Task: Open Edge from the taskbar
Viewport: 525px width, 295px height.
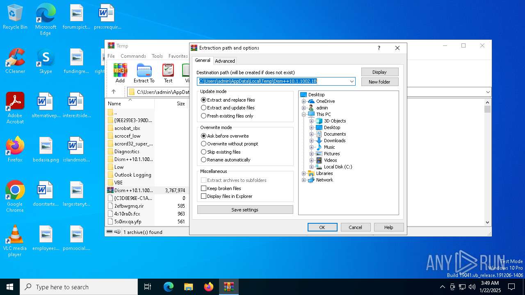Action: pos(169,287)
